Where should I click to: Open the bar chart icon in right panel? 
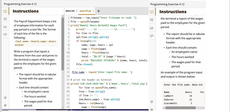pos(152,28)
